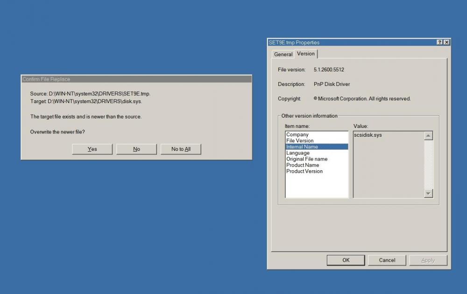
Task: Click the help question mark button
Action: tap(440, 42)
